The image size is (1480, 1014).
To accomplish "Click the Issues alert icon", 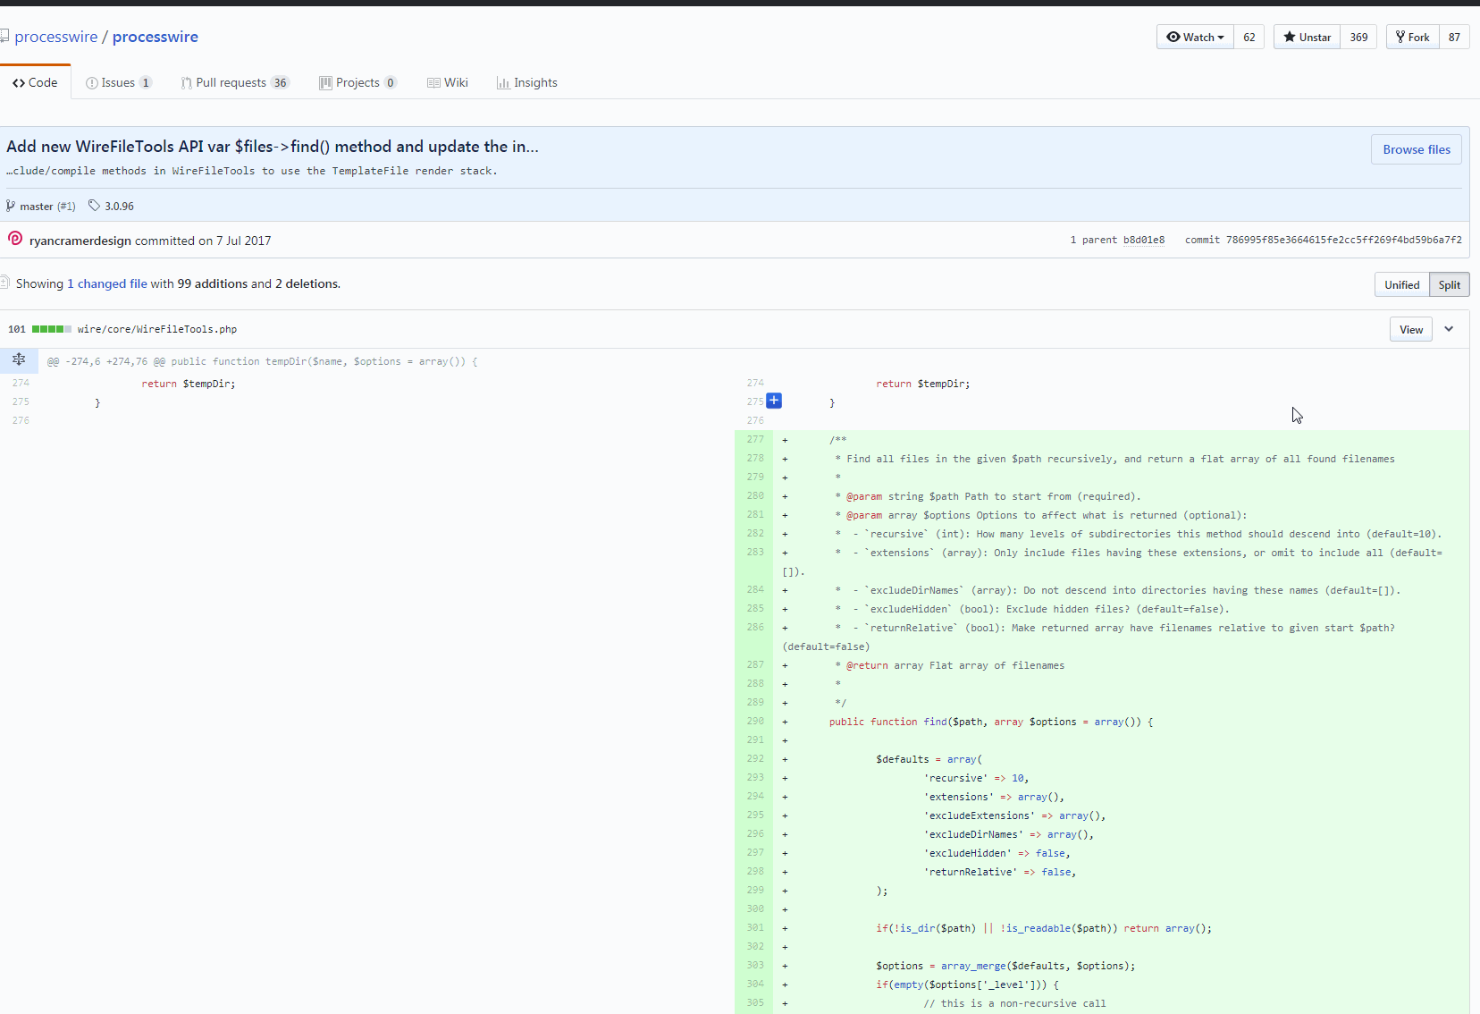I will coord(91,82).
